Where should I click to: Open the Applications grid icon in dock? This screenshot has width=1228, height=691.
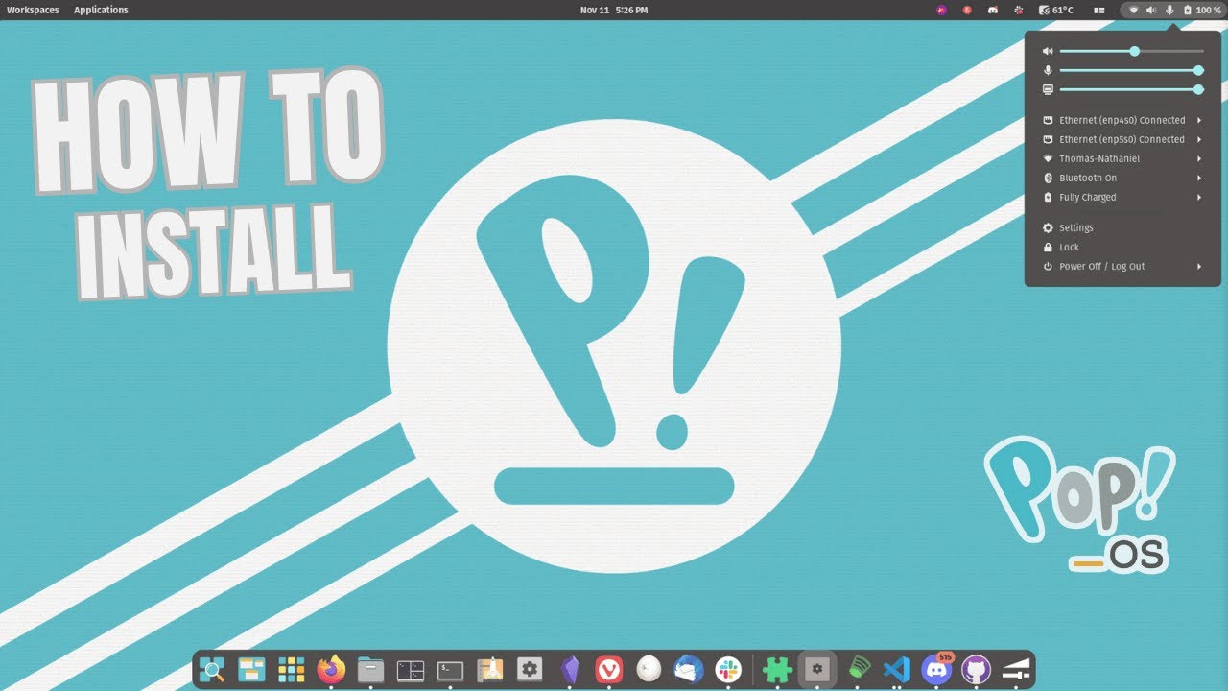click(x=291, y=669)
